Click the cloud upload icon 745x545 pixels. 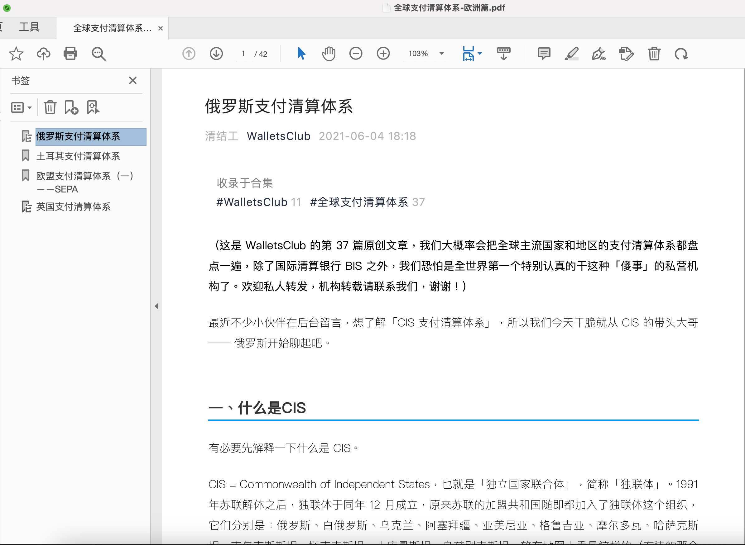43,54
